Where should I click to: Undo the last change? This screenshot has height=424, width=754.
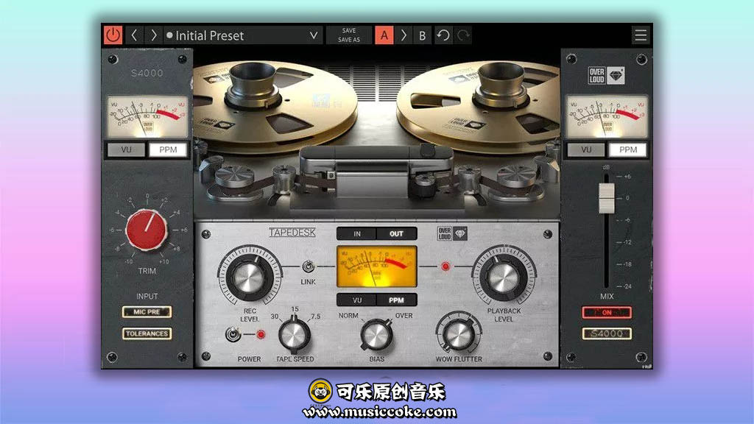(443, 35)
